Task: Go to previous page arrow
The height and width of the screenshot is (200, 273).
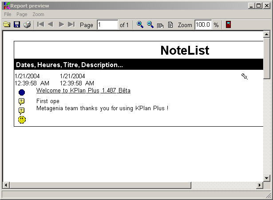Action: tap(51, 24)
